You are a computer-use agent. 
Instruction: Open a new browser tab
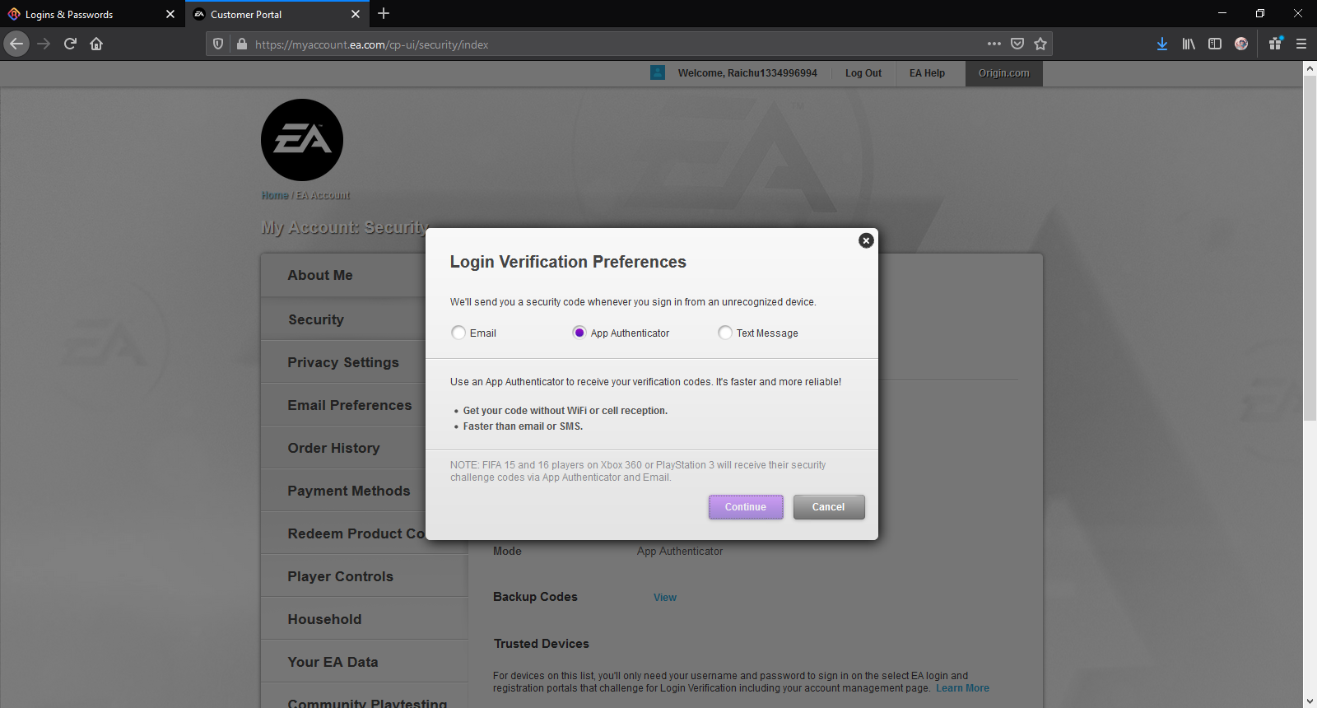point(384,13)
